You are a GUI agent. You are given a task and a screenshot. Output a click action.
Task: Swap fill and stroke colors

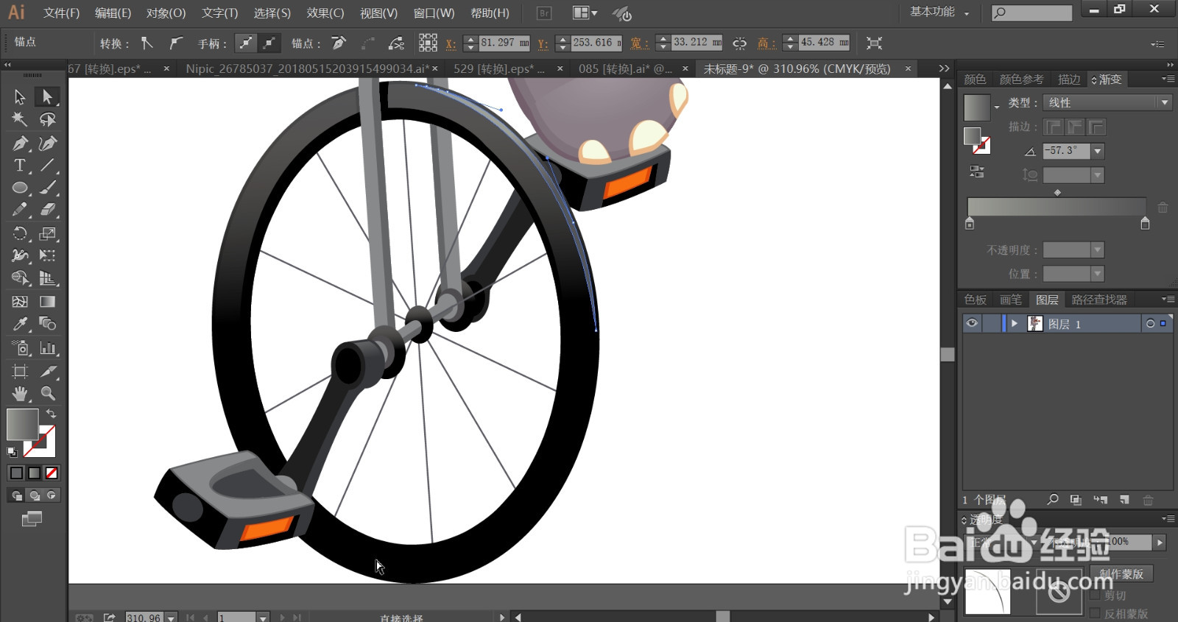point(52,414)
